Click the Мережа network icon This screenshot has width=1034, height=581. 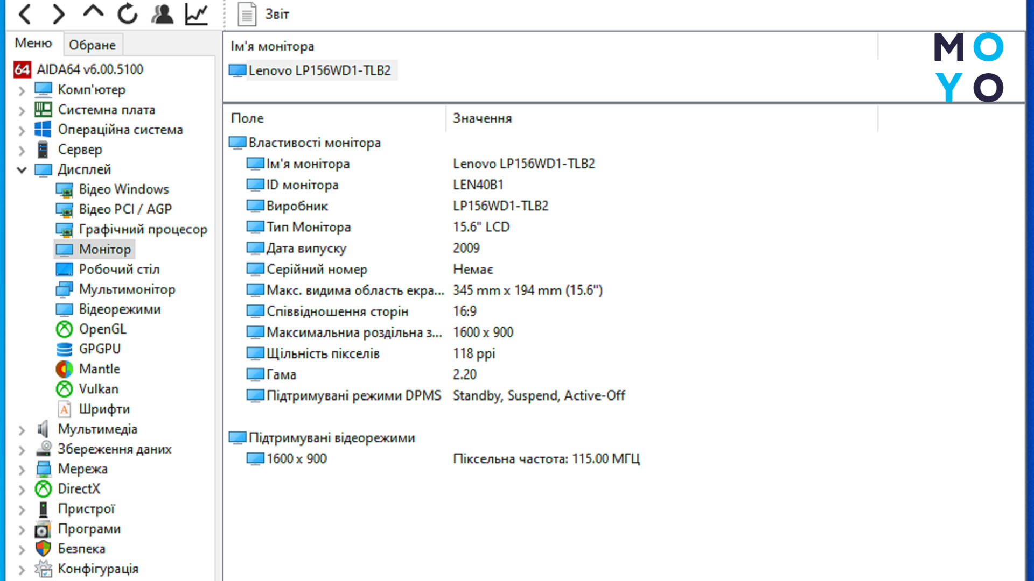click(43, 469)
